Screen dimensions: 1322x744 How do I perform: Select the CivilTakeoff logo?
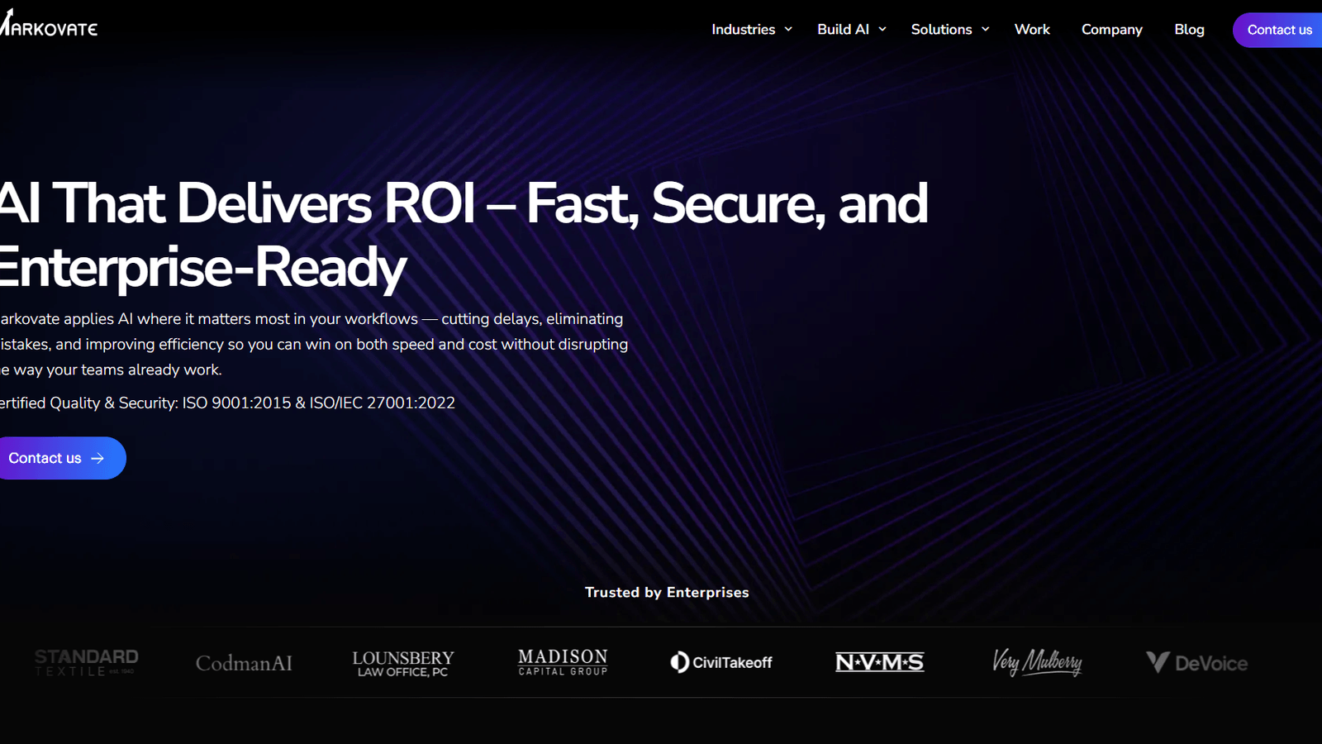[721, 662]
